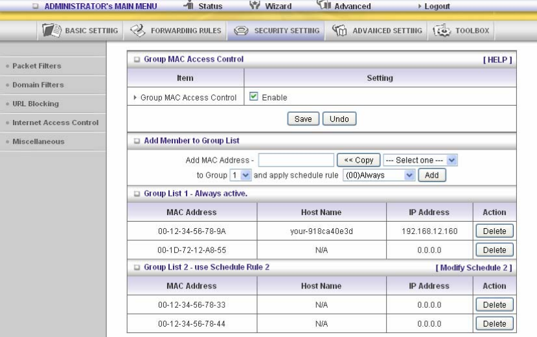
Task: Click the Logout link
Action: 437,6
